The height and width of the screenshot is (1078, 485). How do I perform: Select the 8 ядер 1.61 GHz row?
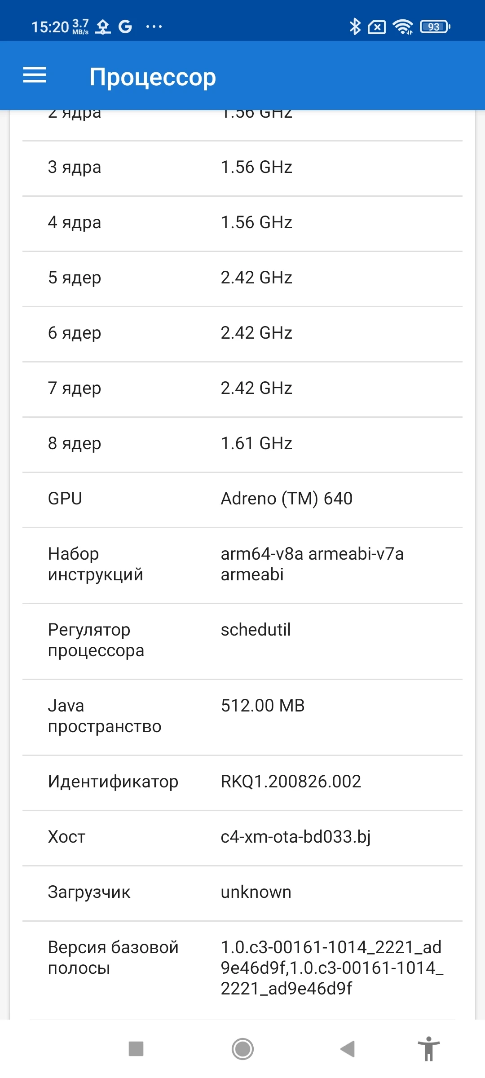click(x=242, y=443)
